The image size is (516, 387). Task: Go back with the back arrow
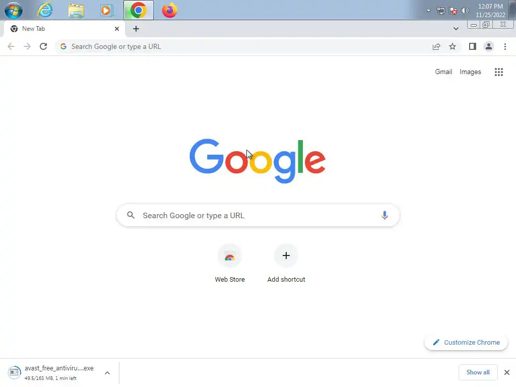pos(11,46)
